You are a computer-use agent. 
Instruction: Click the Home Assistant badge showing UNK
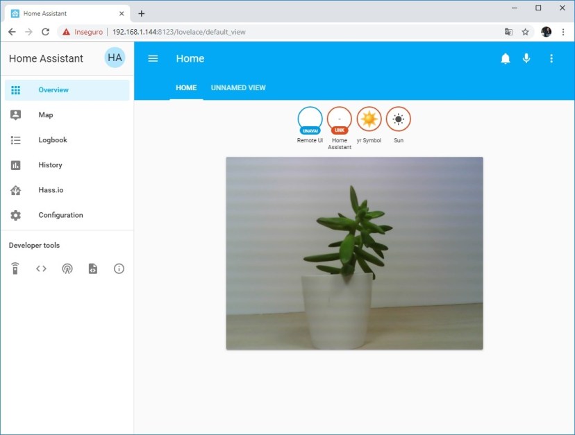click(x=340, y=119)
